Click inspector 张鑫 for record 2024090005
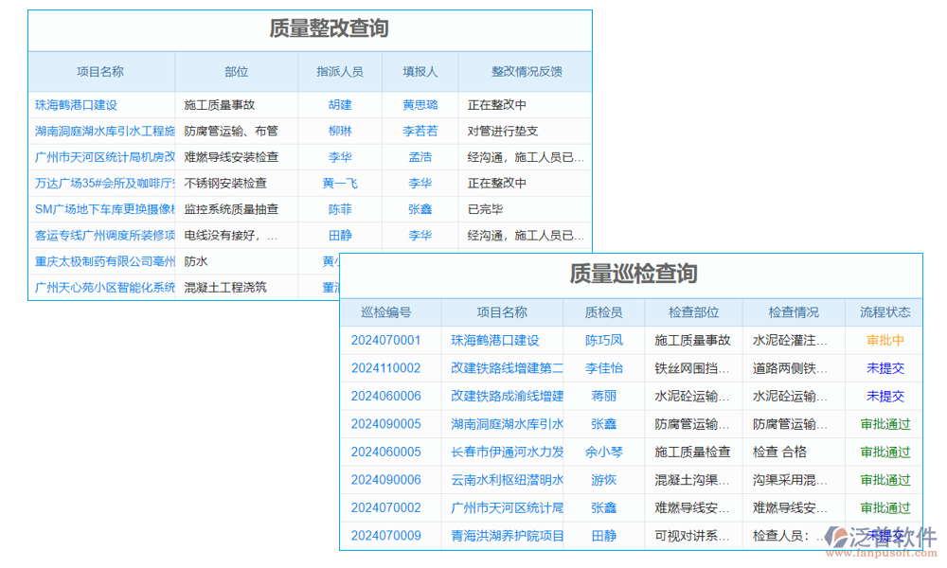 [604, 424]
